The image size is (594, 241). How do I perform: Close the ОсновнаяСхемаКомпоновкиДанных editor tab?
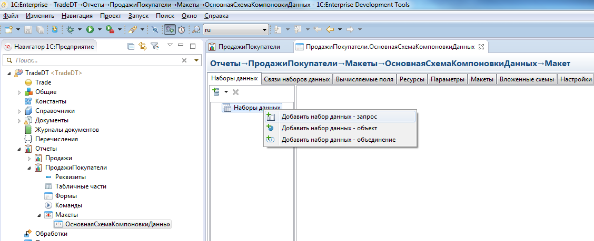click(x=481, y=47)
